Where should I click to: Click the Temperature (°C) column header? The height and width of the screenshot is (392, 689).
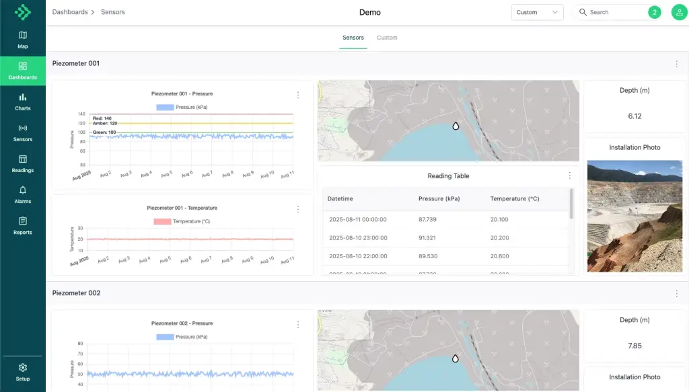coord(515,199)
